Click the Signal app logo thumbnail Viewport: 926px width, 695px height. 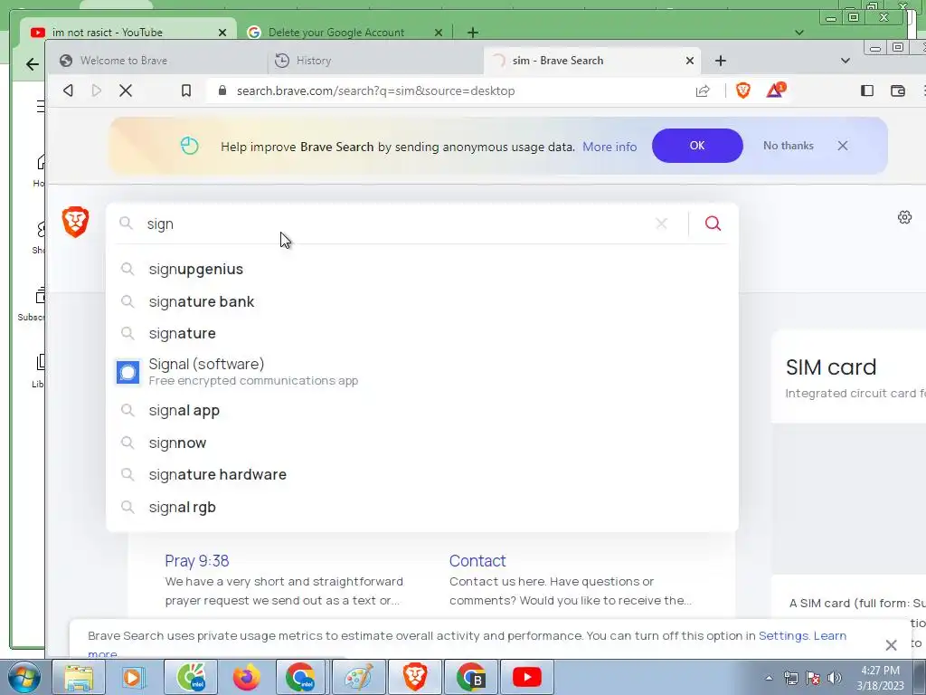[x=128, y=372]
